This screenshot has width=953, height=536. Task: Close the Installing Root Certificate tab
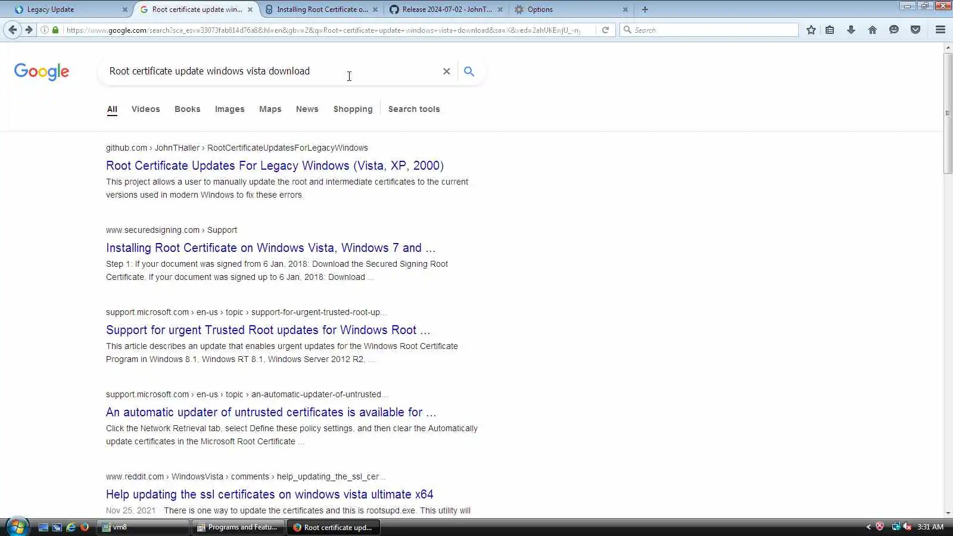375,10
